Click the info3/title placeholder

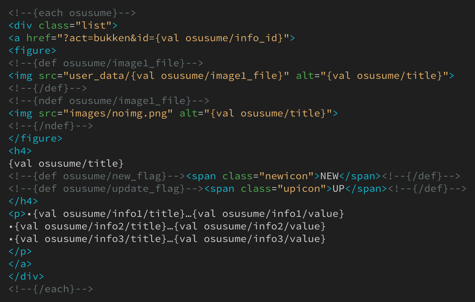[x=91, y=239]
